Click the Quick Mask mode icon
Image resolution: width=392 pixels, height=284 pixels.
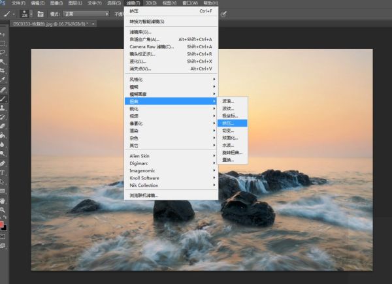point(3,236)
